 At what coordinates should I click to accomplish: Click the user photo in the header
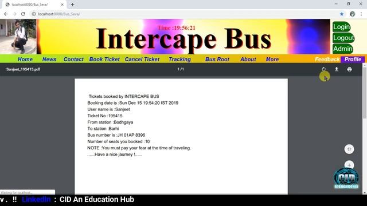(x=18, y=37)
